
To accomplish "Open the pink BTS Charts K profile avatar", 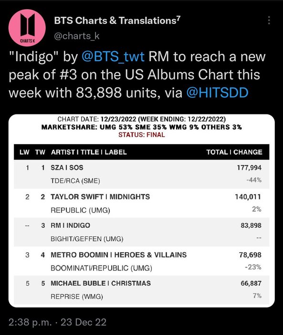I will pos(27,28).
